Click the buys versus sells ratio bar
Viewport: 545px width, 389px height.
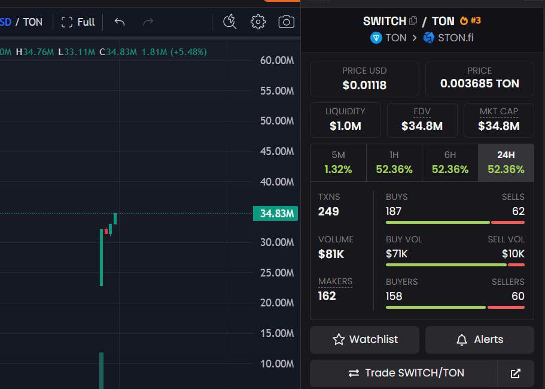click(455, 223)
